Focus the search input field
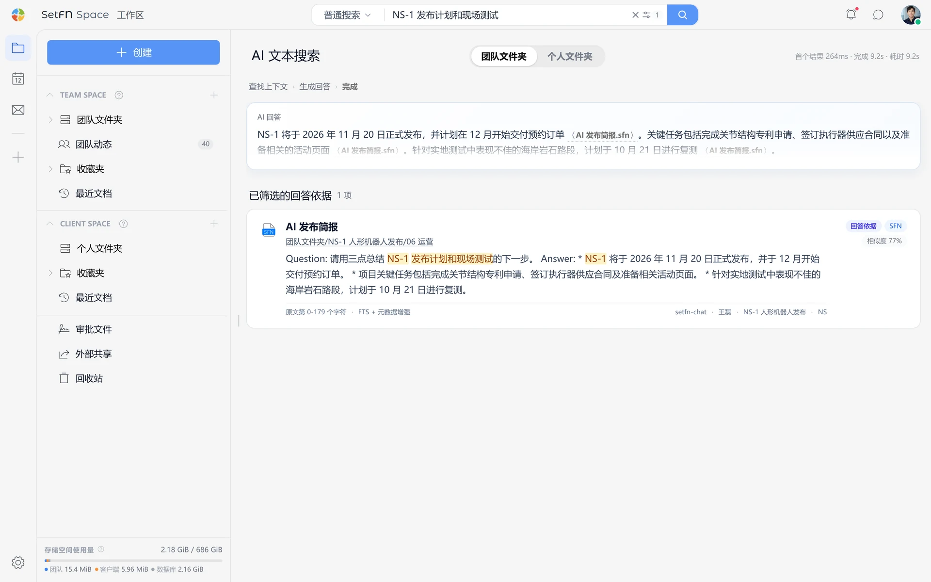 click(x=509, y=15)
